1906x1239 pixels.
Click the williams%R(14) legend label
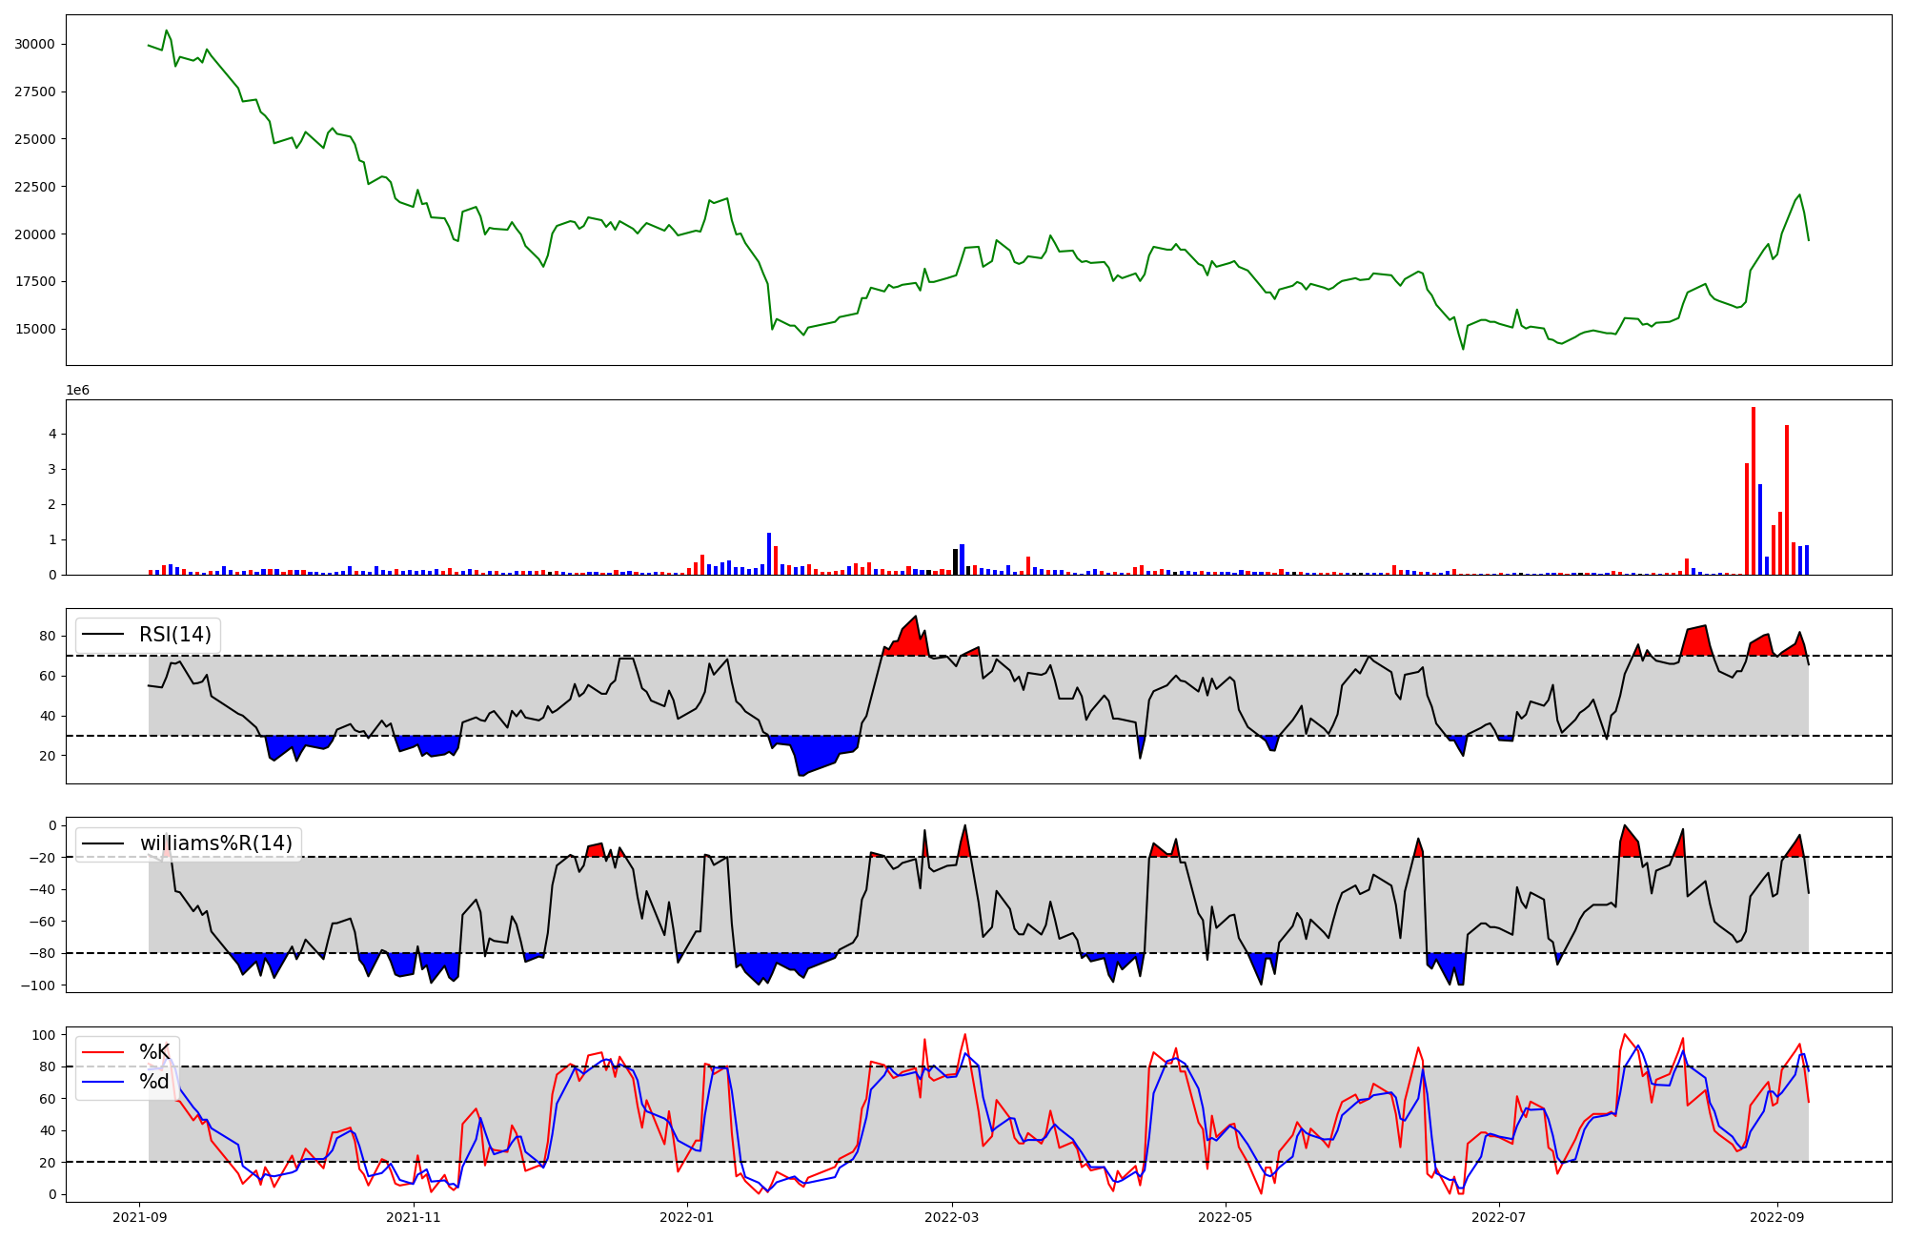pos(215,843)
